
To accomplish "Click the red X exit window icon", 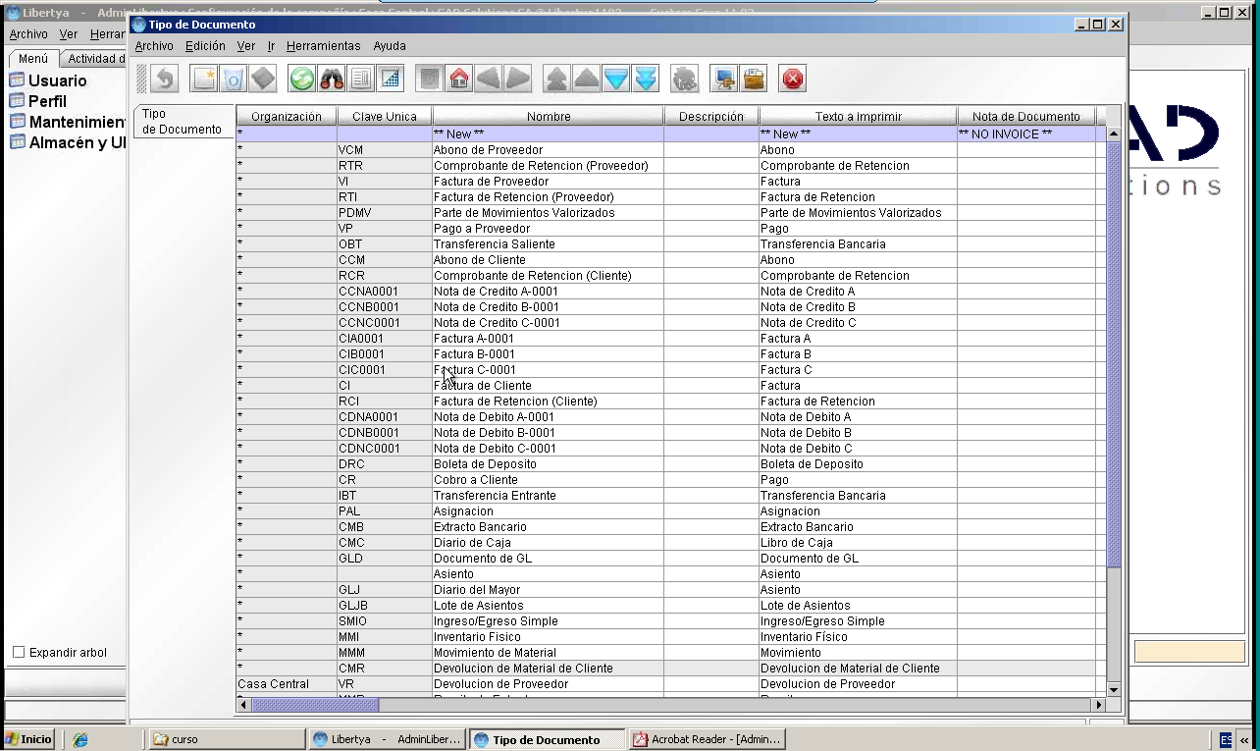I will (x=793, y=79).
